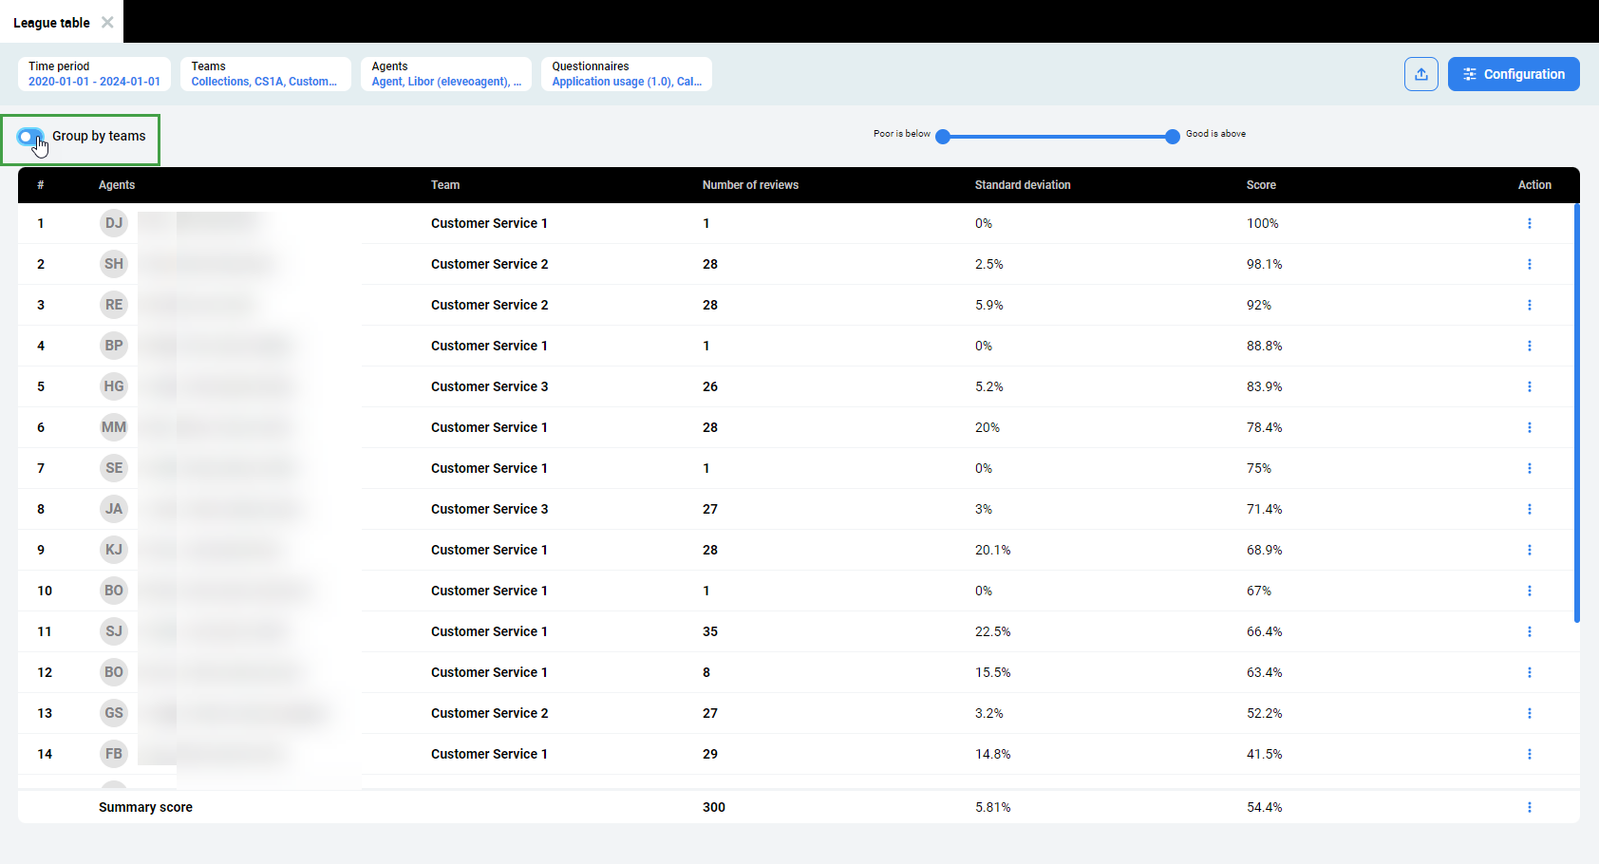Open the Configuration button
1599x864 pixels.
click(1513, 74)
